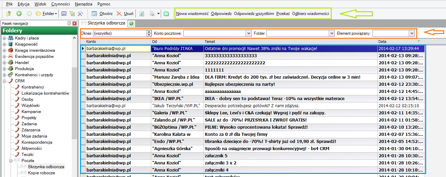Click into the Okres input field
Viewport: 446px width, 177px height.
tap(119, 33)
